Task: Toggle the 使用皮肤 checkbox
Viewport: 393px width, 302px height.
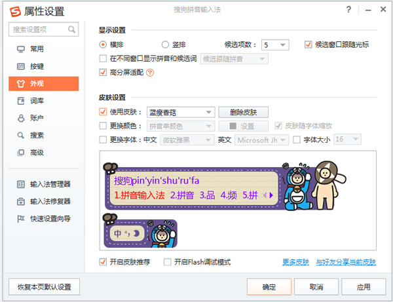Action: [x=103, y=112]
